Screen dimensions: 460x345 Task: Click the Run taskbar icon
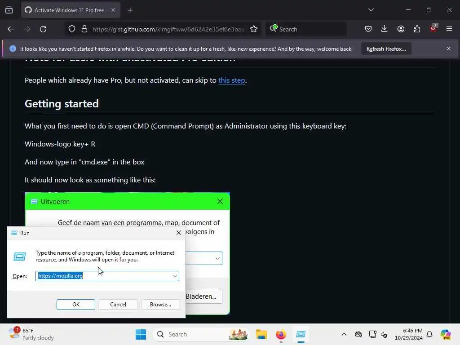pos(301,334)
